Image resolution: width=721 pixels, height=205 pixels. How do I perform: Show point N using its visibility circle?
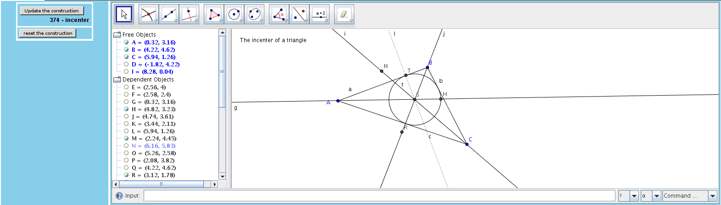tap(126, 146)
